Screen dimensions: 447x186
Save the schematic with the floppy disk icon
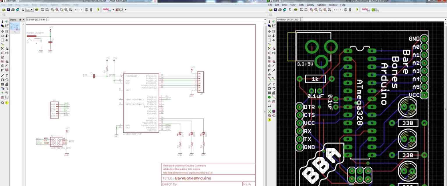pos(8,10)
